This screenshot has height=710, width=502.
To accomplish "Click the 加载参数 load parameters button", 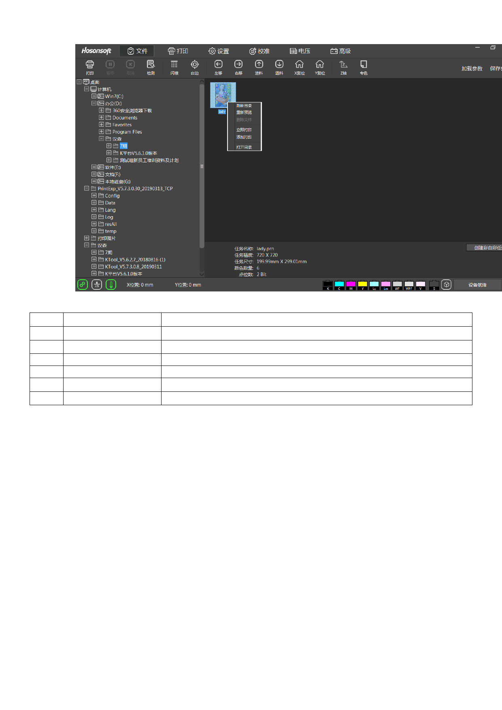I will click(472, 68).
